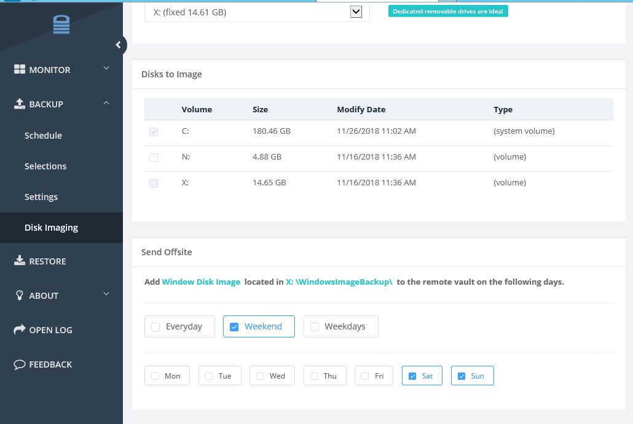The height and width of the screenshot is (424, 633).
Task: Click the Feedback speech bubble icon
Action: (x=20, y=364)
